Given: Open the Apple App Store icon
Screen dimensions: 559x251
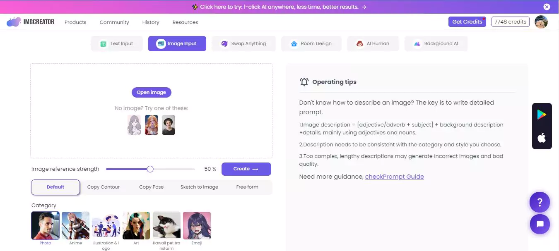Looking at the screenshot, I should 542,138.
